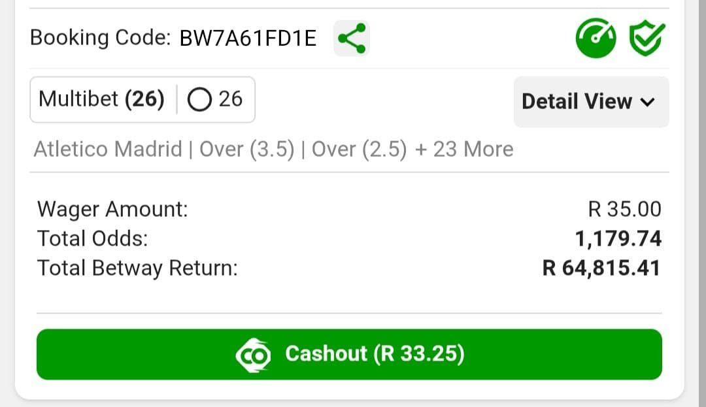The width and height of the screenshot is (706, 407).
Task: Tap the cashout coin logo icon
Action: tap(253, 355)
